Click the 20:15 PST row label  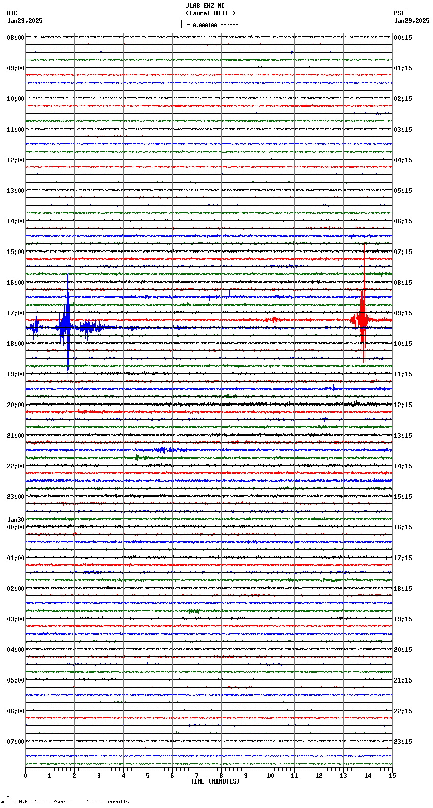click(403, 650)
